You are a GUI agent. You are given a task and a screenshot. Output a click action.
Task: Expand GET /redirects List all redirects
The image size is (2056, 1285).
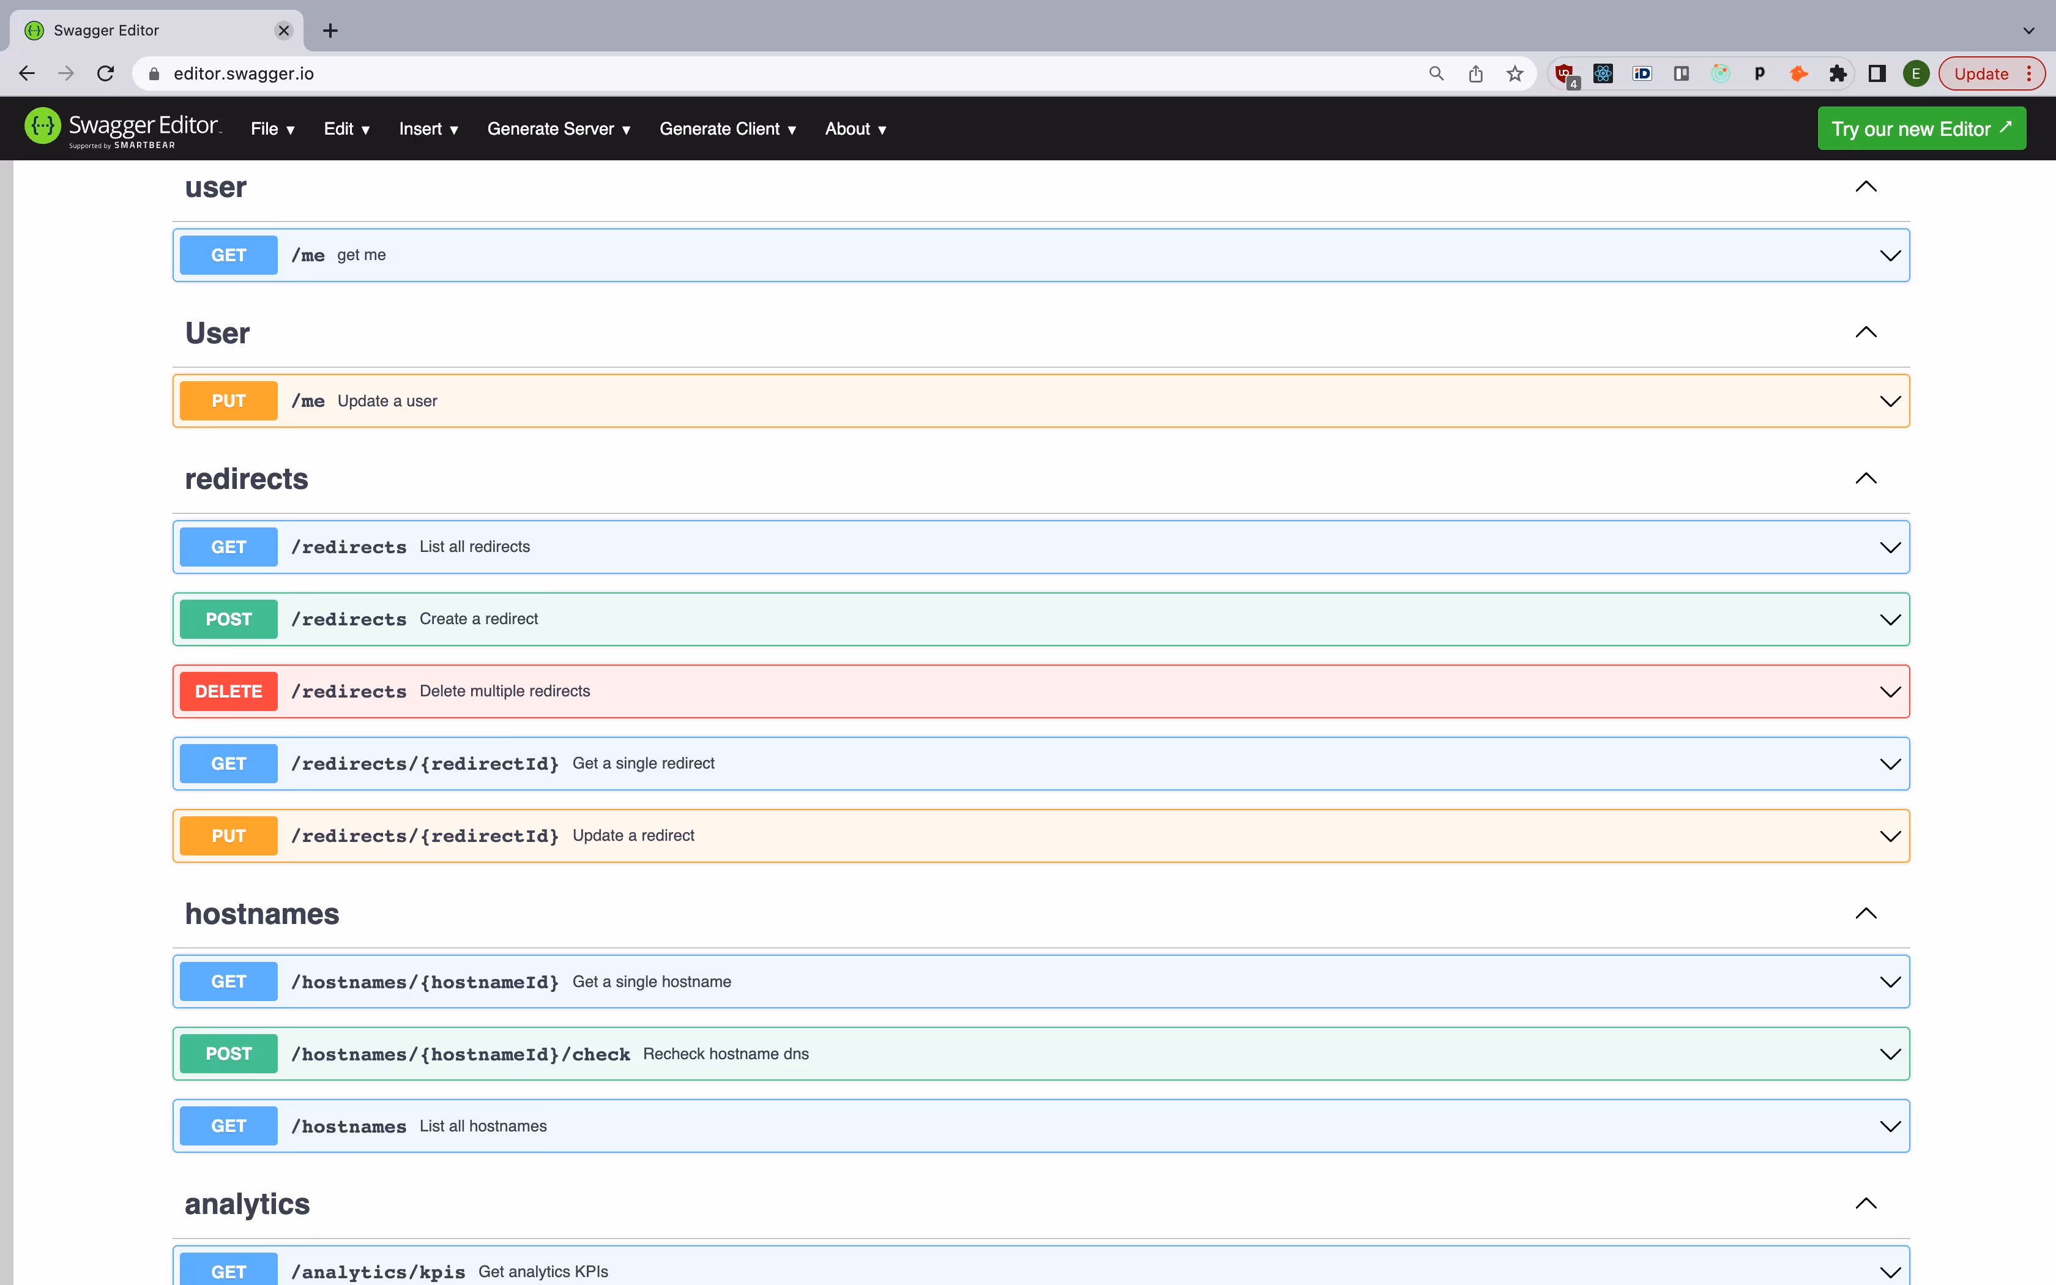(1041, 547)
